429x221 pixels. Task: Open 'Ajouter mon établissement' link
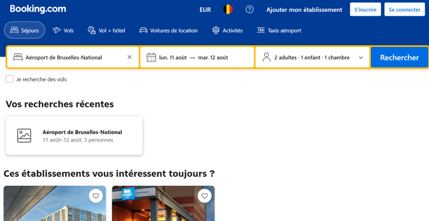304,10
